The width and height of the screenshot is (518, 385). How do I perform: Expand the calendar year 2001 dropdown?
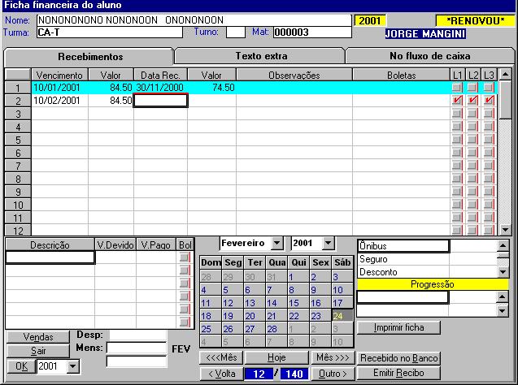click(x=328, y=243)
